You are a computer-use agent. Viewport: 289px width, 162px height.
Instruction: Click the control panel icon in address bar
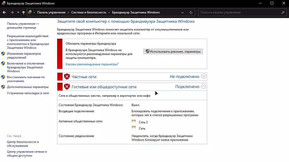[30, 12]
